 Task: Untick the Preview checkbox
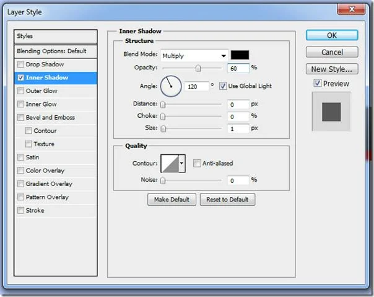(318, 83)
